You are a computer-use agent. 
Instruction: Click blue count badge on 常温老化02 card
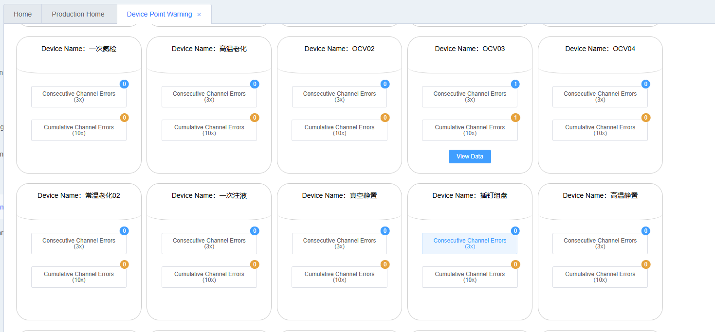(x=125, y=231)
